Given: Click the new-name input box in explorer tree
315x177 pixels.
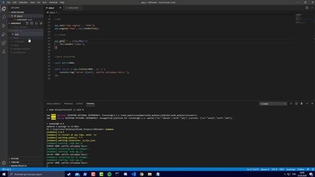Looking at the screenshot, I should (29, 34).
